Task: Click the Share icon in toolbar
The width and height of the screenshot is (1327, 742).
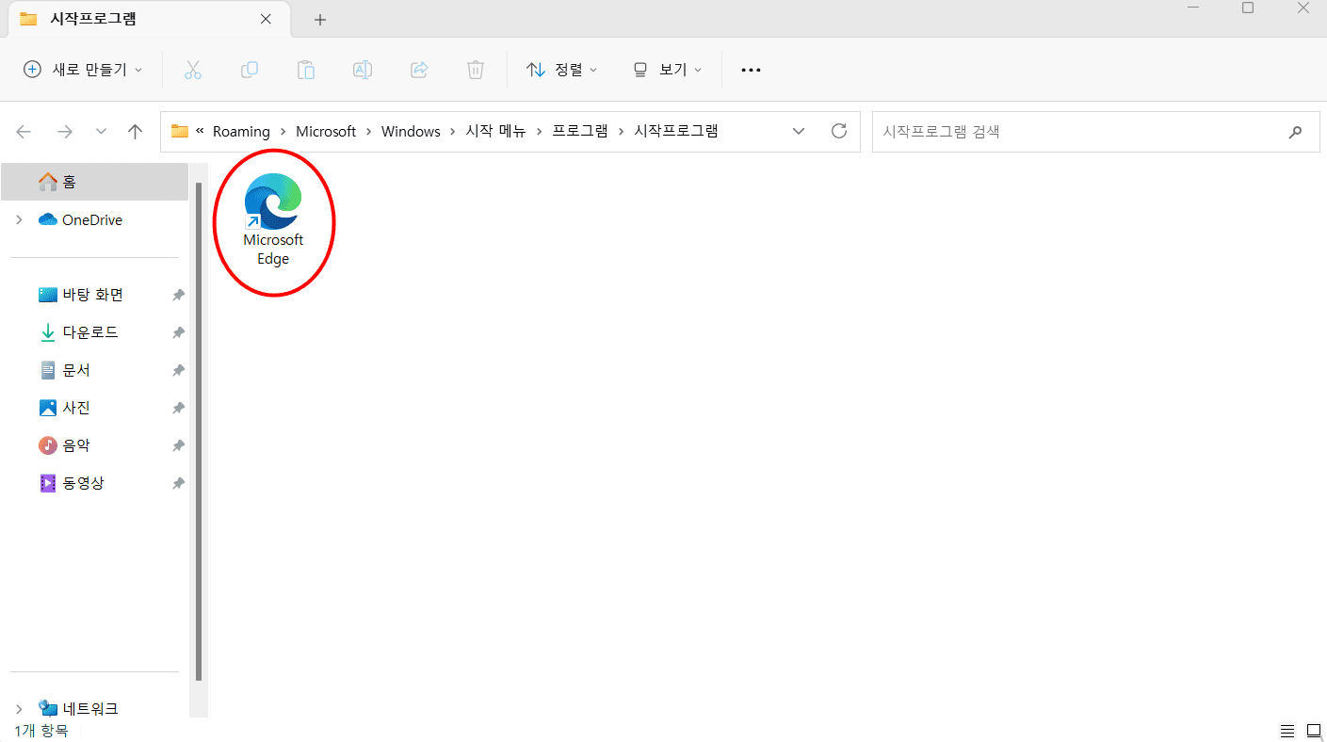Action: point(419,70)
